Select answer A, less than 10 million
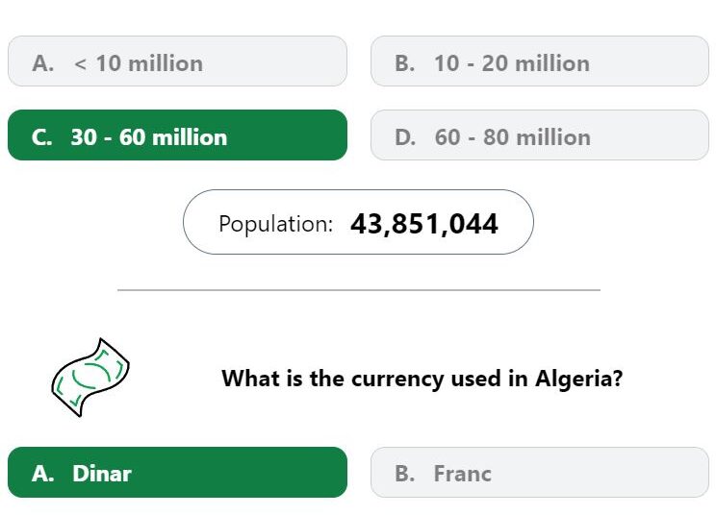The image size is (716, 515). [x=177, y=61]
